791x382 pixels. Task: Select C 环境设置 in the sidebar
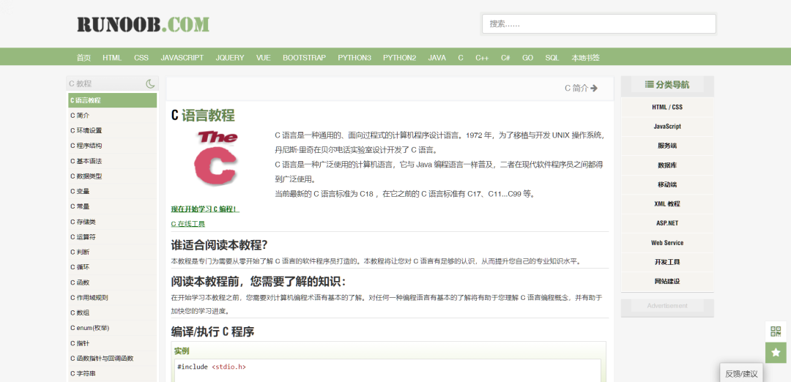point(86,130)
